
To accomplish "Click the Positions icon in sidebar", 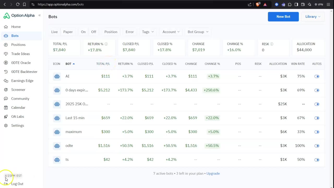I will click(x=6, y=45).
